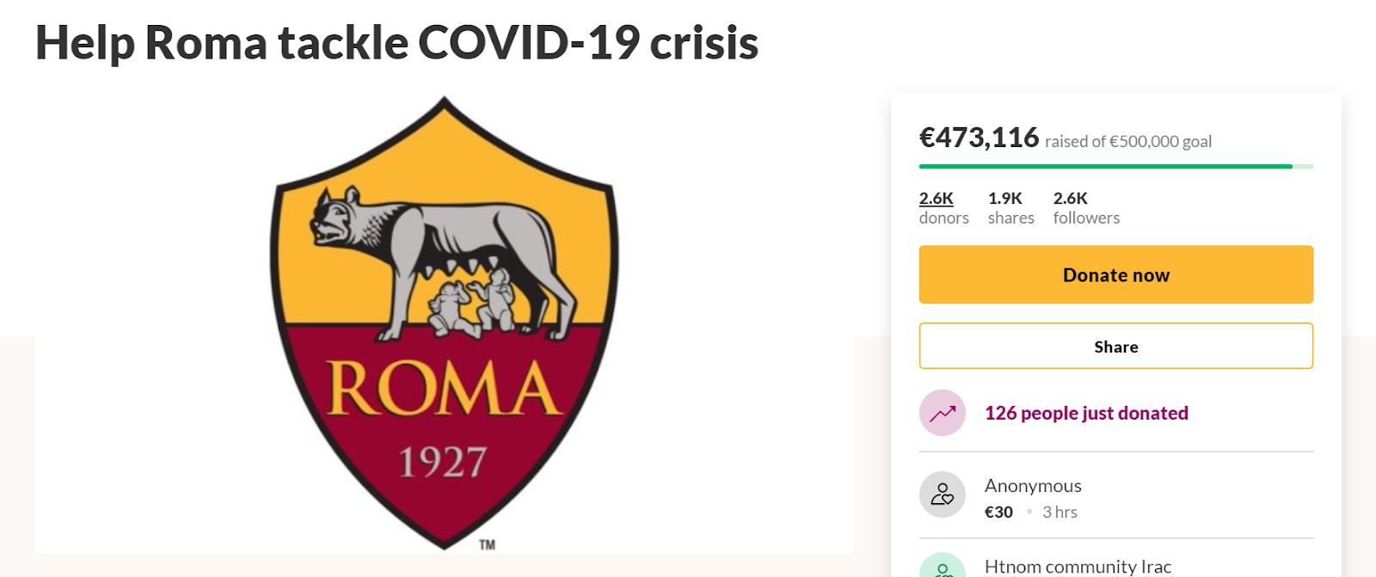Click the 3 hrs donation timestamp
Viewport: 1376px width, 577px height.
pos(1060,512)
